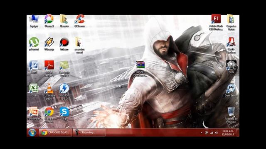Open the clock showing 11:10 a.m.
Viewport: 266px width, 149px height.
(x=228, y=132)
